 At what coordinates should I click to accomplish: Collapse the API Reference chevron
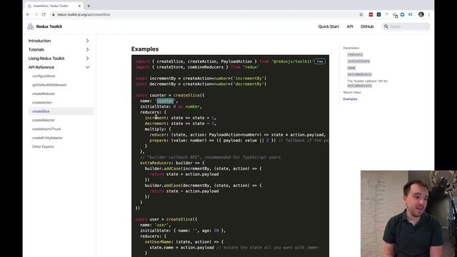pos(87,67)
